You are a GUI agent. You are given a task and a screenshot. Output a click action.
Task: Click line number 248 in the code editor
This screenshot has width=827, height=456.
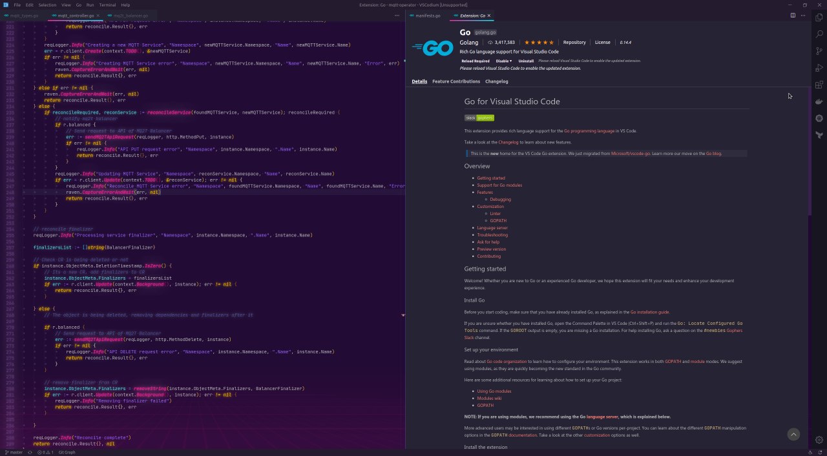click(x=10, y=192)
